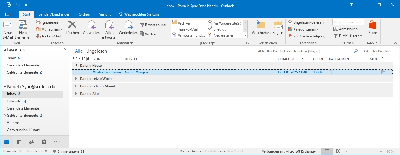
Task: Run An Vorgesetzte(n) quick step
Action: click(225, 23)
